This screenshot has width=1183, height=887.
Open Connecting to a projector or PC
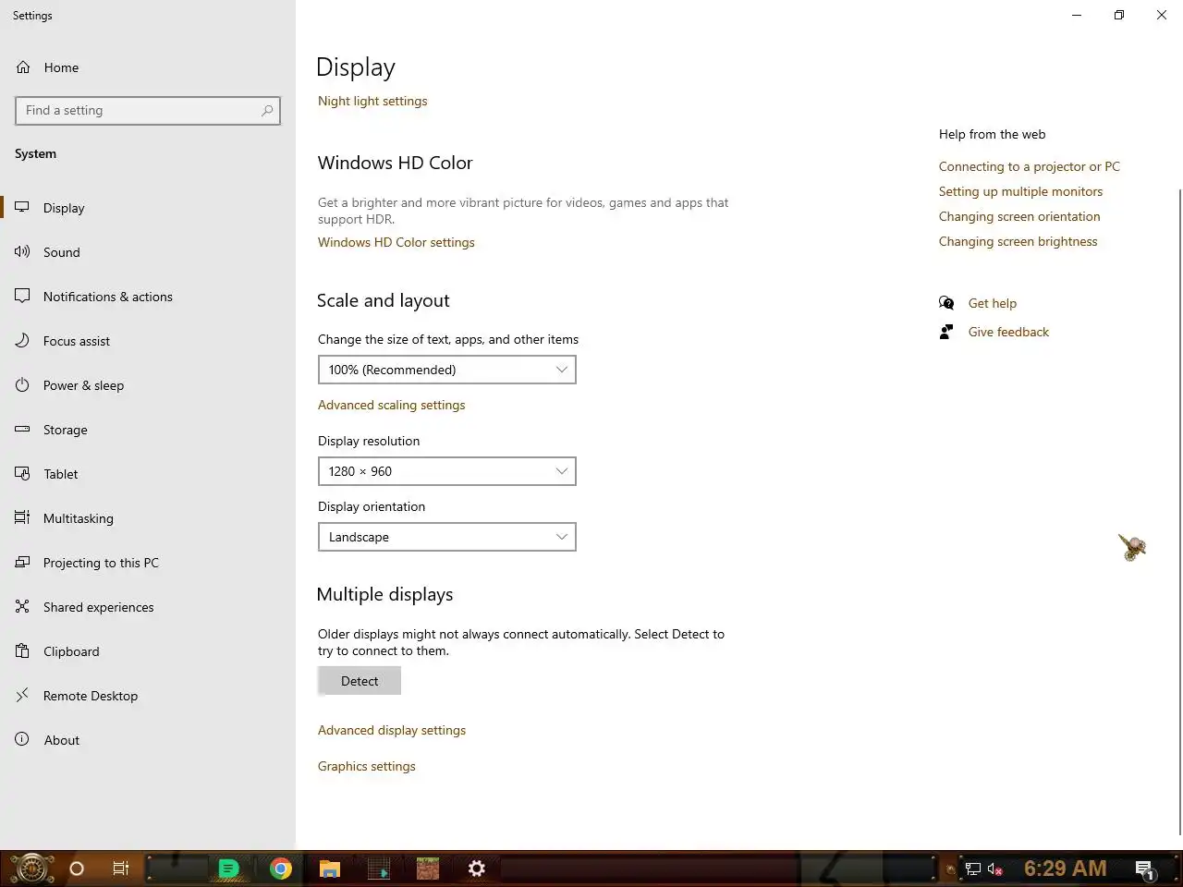[x=1030, y=166]
